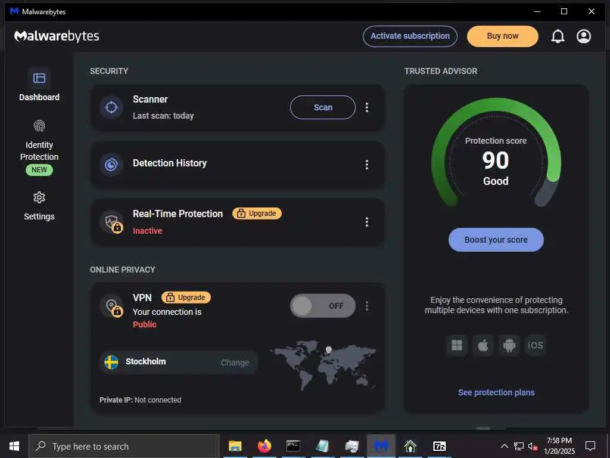The width and height of the screenshot is (610, 458).
Task: Click the Detection History radar icon
Action: click(x=111, y=165)
